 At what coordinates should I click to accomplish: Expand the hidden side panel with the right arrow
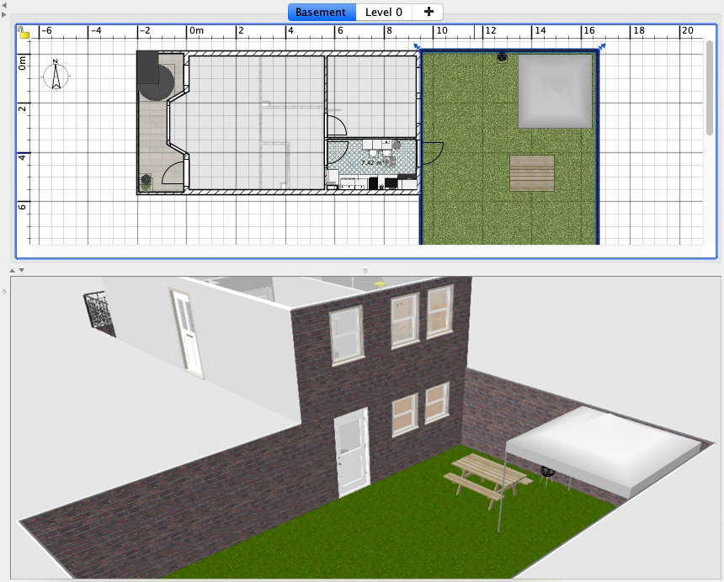pos(3,14)
